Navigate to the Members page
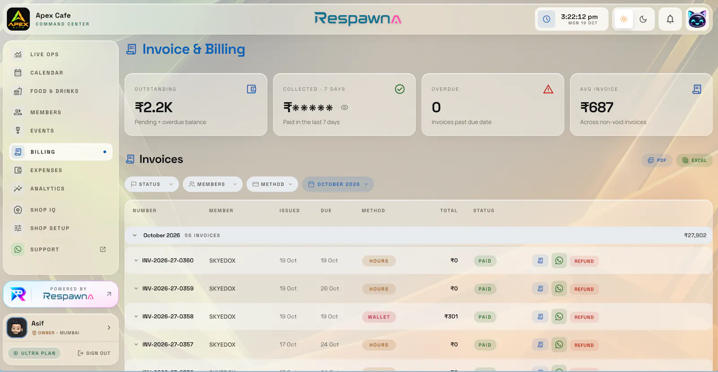718x372 pixels. [61, 112]
